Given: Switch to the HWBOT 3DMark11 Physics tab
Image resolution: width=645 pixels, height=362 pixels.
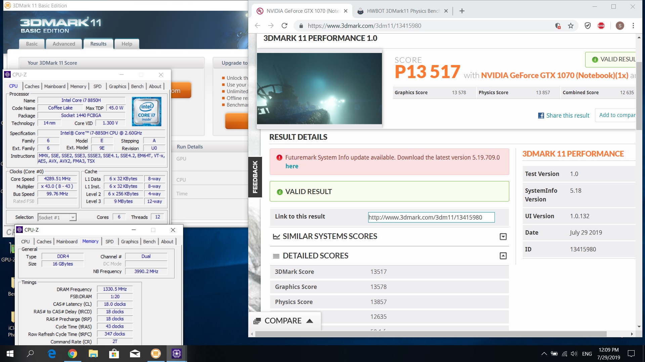Looking at the screenshot, I should pos(403,11).
